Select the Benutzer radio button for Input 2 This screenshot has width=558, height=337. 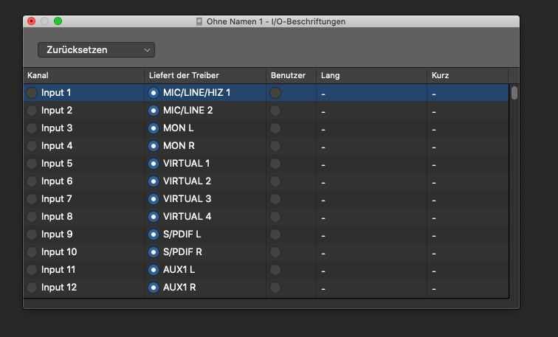click(275, 111)
